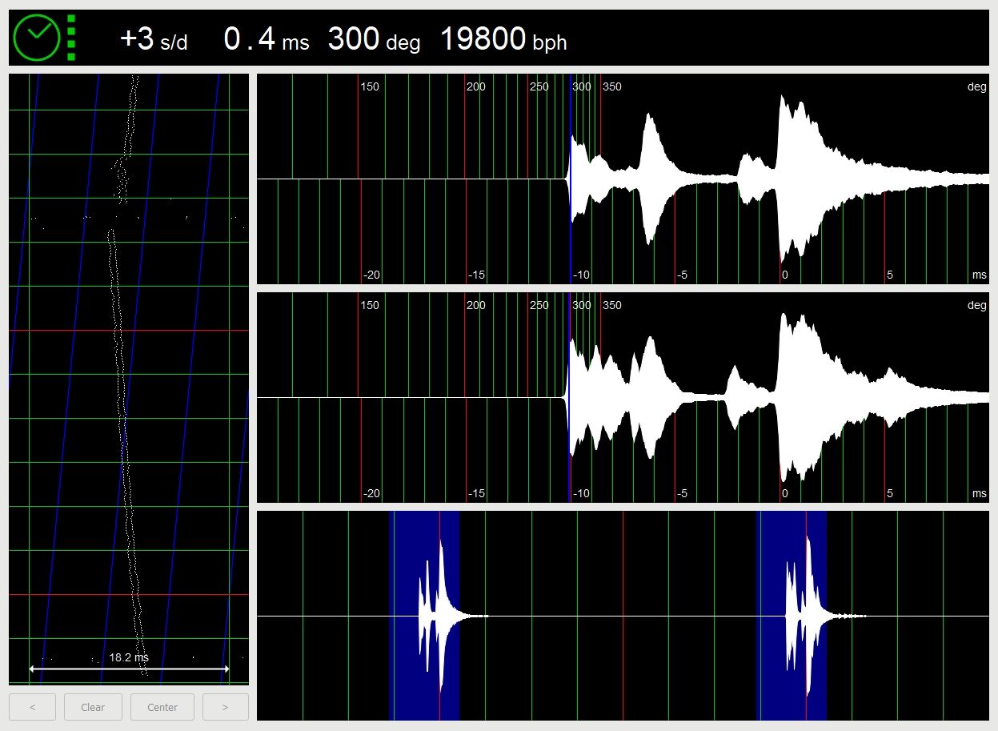Click the 0.4 ms beat error readout
The height and width of the screenshot is (731, 998).
click(266, 39)
